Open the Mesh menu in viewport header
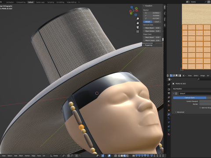 (x=21, y=156)
